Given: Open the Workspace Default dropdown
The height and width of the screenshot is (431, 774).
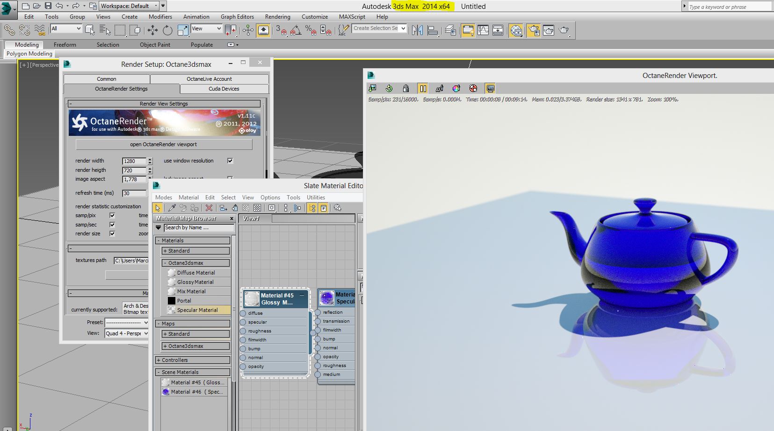Looking at the screenshot, I should [x=129, y=6].
